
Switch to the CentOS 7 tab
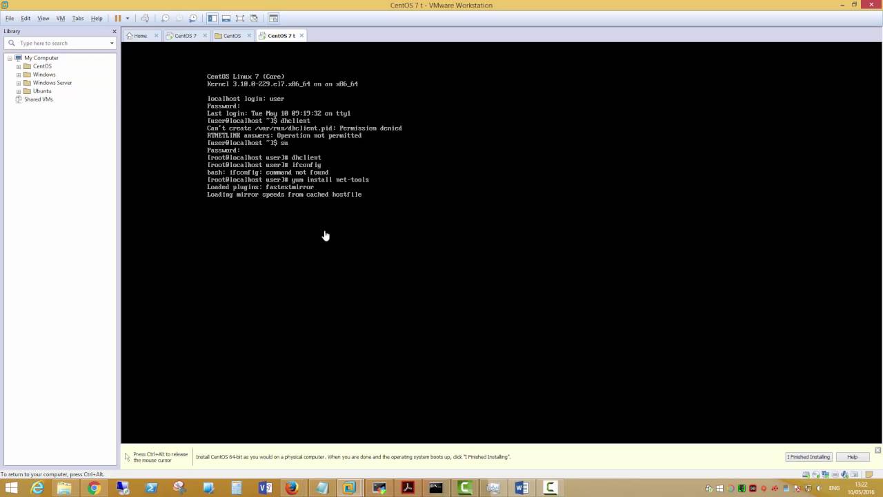click(185, 36)
